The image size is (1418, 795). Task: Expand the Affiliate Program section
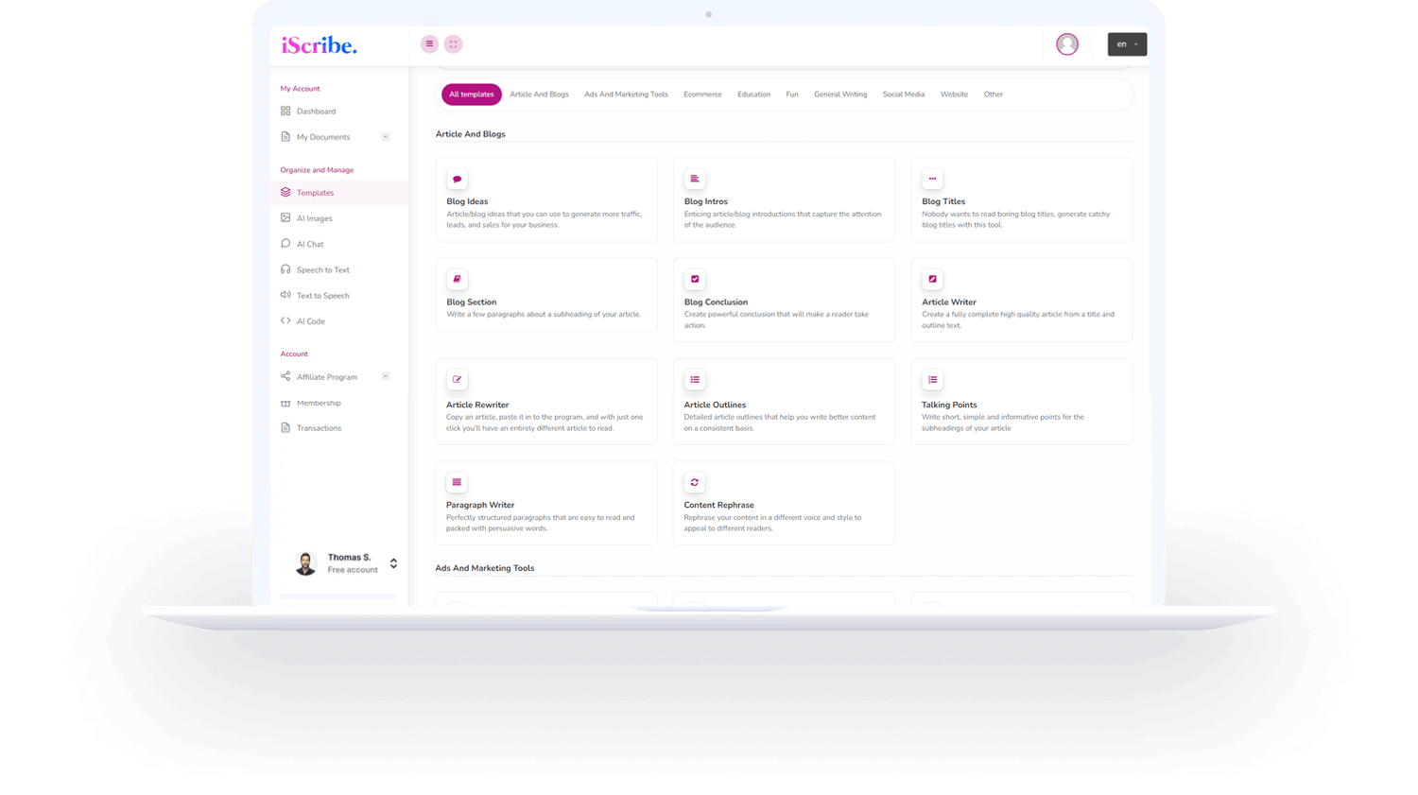tap(385, 376)
